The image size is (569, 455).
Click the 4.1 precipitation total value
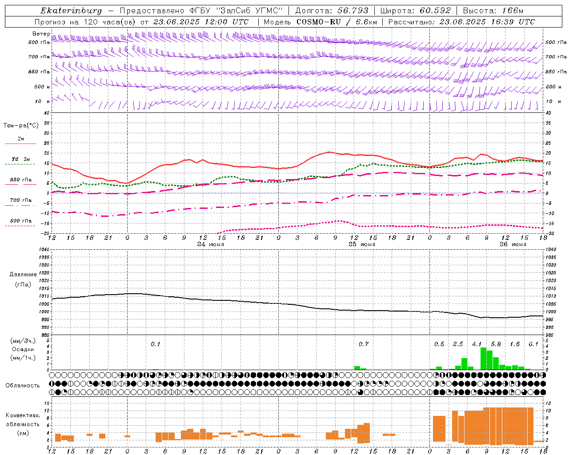tap(477, 344)
